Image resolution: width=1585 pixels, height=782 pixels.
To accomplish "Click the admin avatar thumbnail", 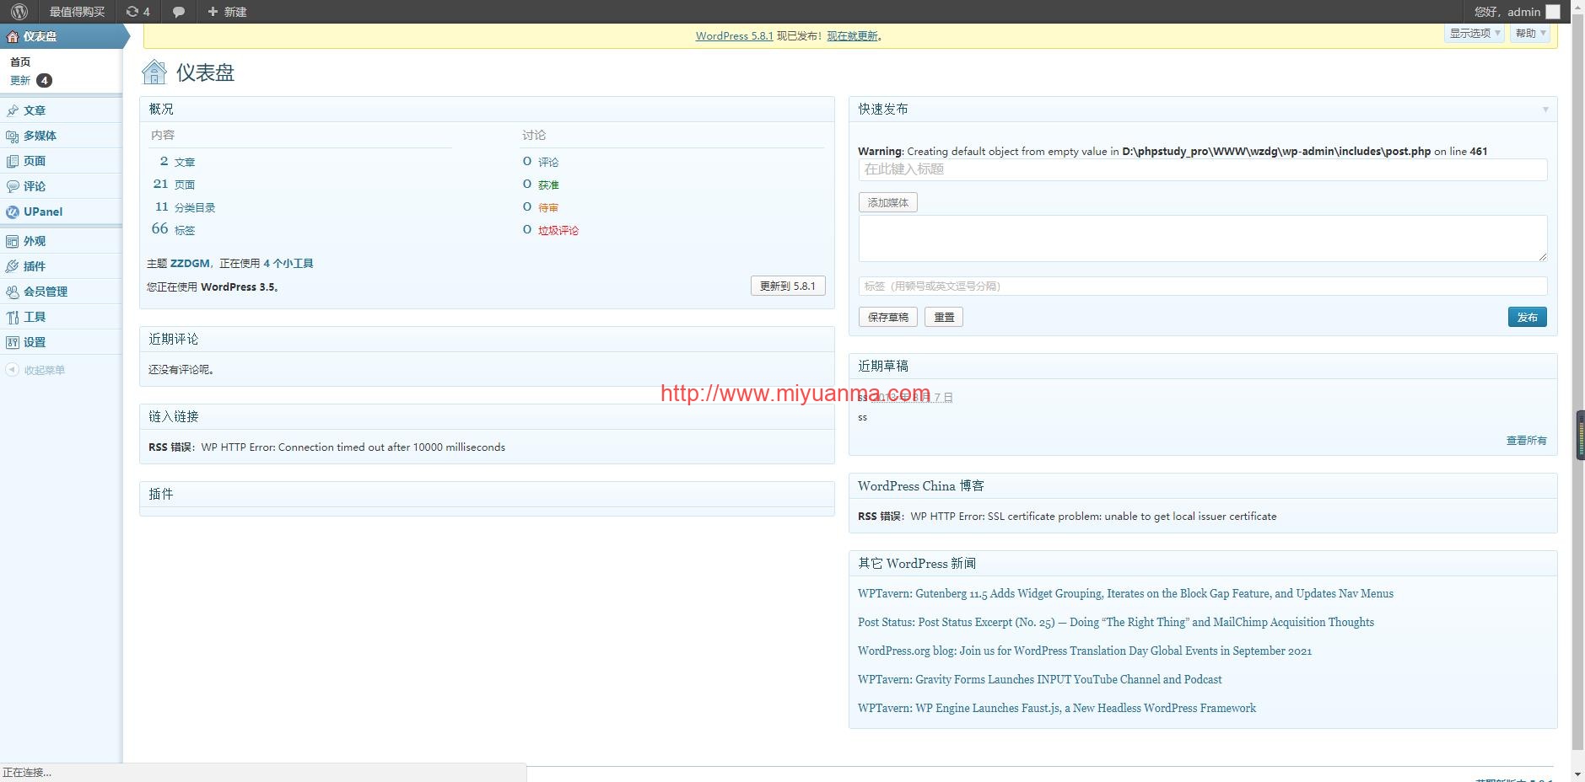I will (x=1553, y=12).
